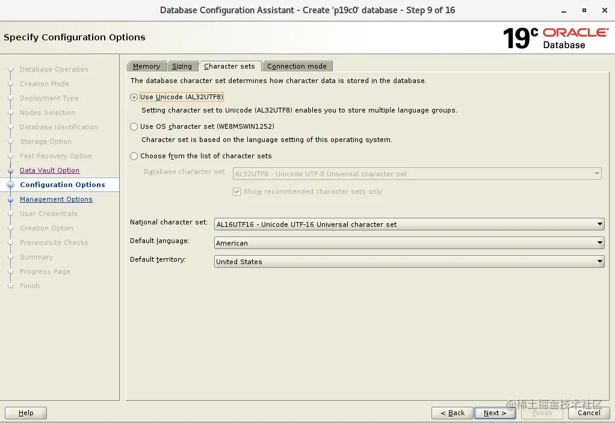Select the Configuration Options step

63,185
